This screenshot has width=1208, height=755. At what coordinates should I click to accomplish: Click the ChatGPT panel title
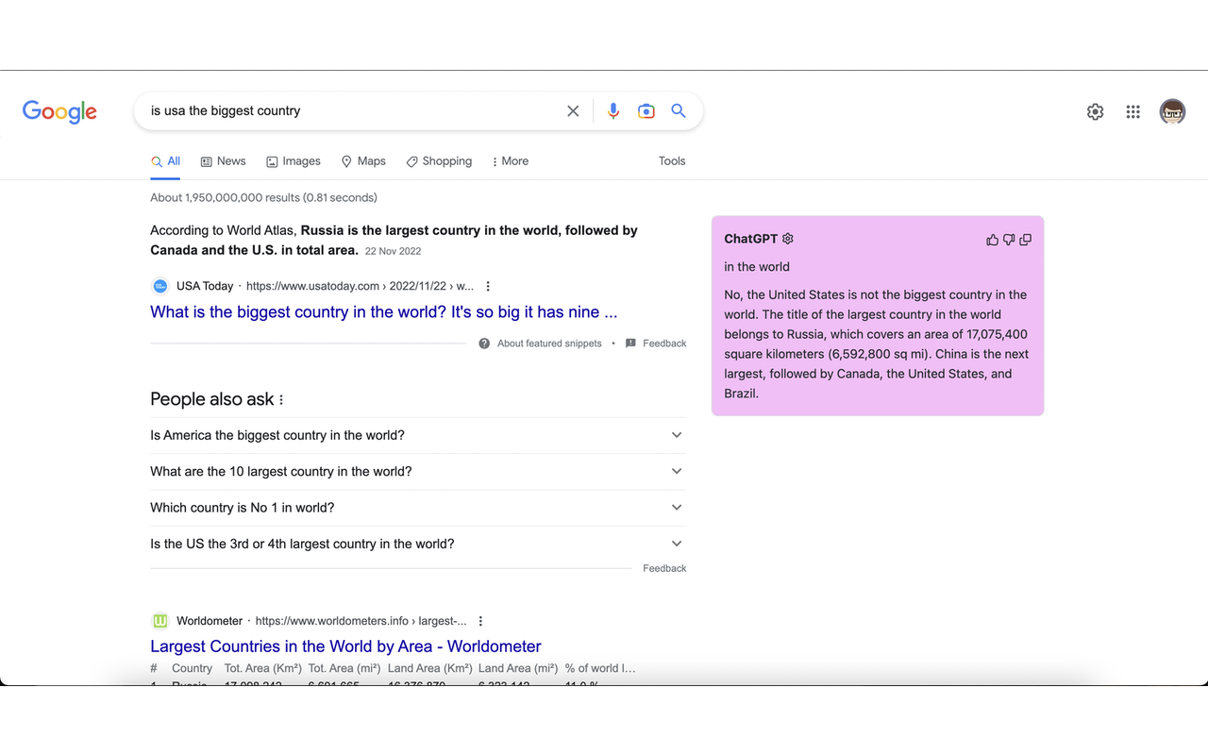pyautogui.click(x=751, y=239)
